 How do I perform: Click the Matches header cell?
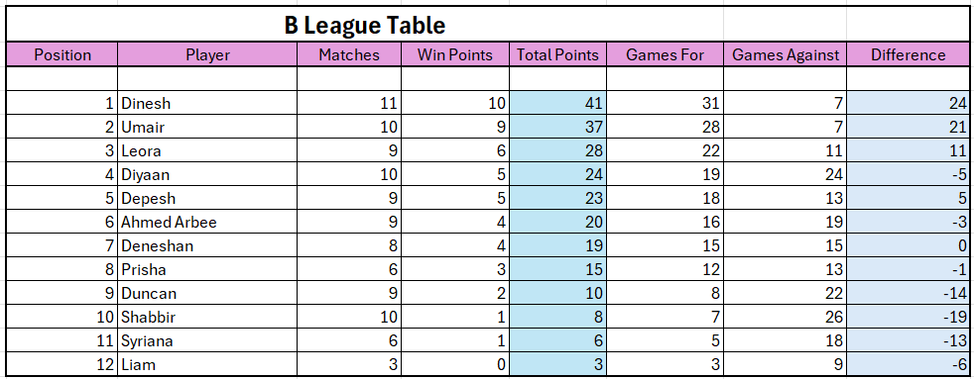[x=349, y=54]
